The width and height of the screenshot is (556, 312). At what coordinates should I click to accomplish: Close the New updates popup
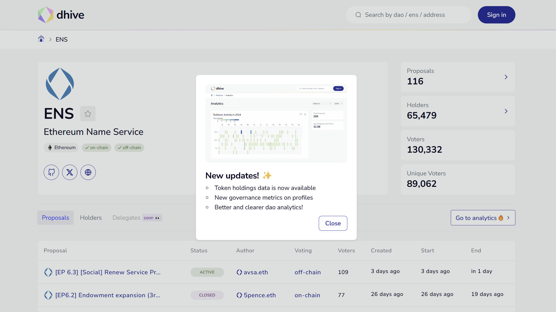(333, 223)
